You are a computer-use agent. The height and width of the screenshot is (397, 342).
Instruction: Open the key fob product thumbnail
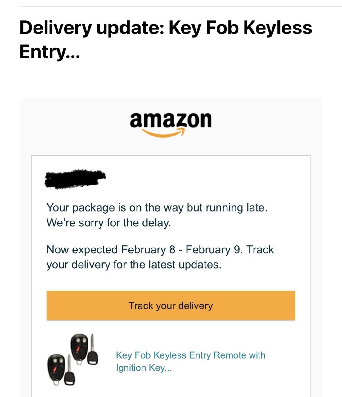pyautogui.click(x=73, y=360)
